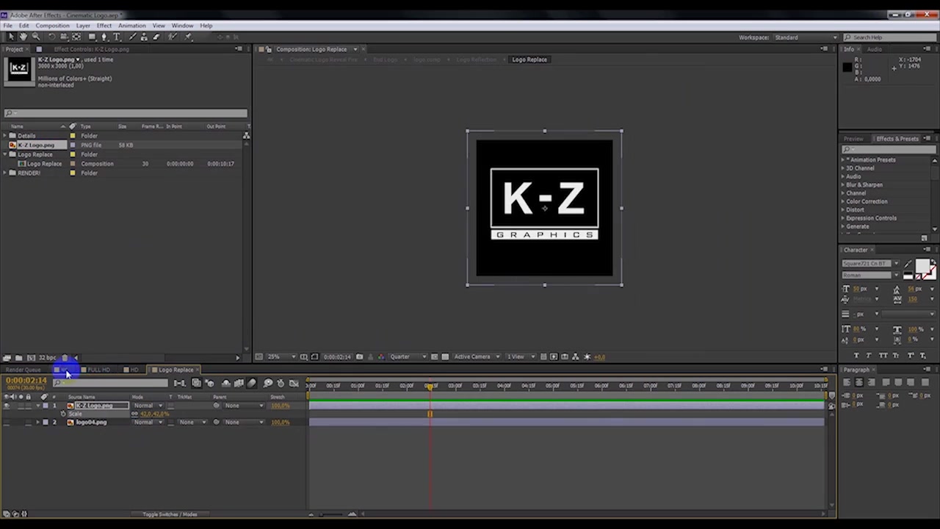This screenshot has width=940, height=529.
Task: Enable motion blur button in timeline
Action: pos(252,384)
